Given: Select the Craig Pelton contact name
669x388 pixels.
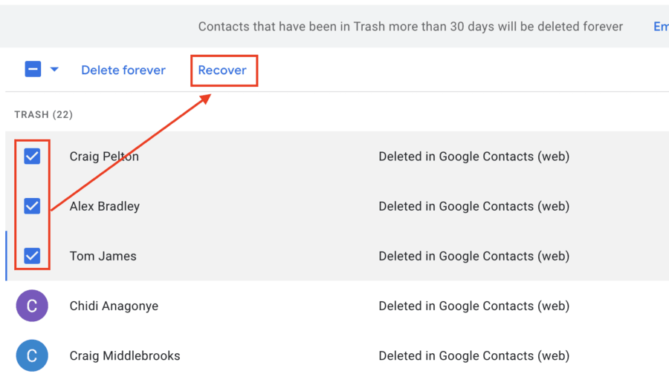Looking at the screenshot, I should tap(104, 157).
